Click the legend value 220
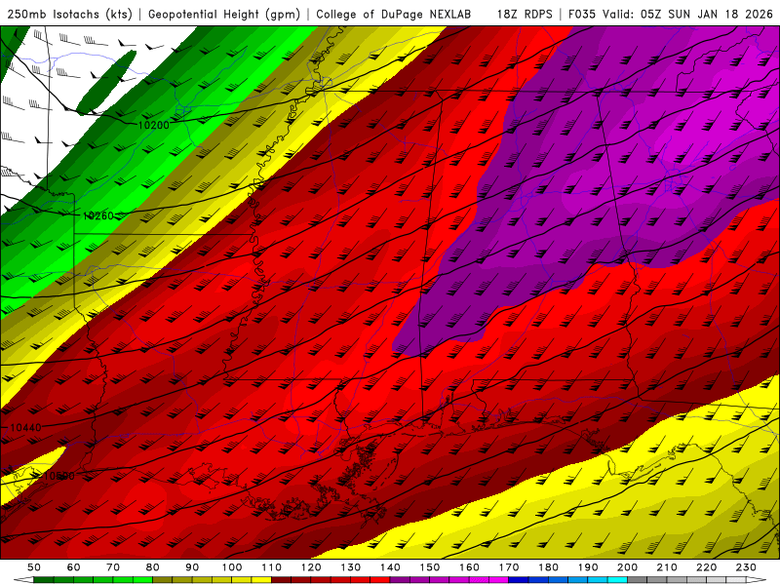Screen dimensions: 780x585 tap(706, 567)
